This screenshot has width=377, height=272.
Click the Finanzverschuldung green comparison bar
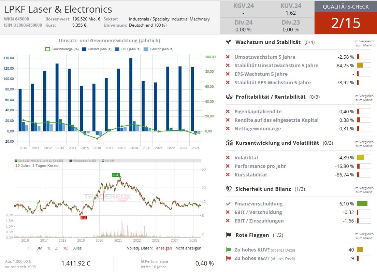(364, 204)
